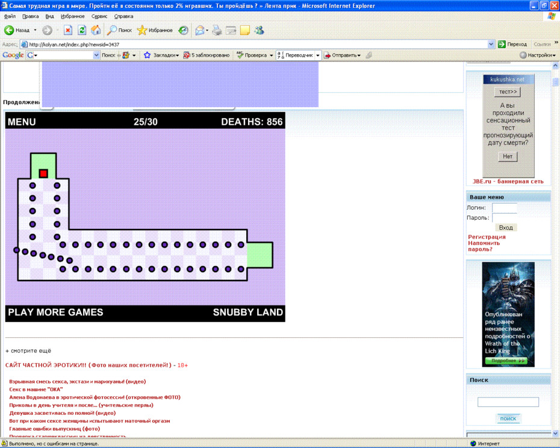Open 'JBE.ru - баннерная сеть' link

[x=508, y=181]
